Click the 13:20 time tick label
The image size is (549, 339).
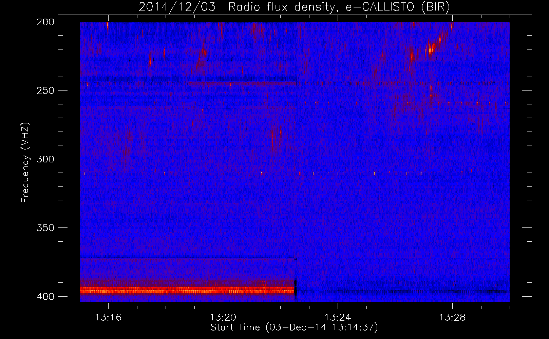223,317
